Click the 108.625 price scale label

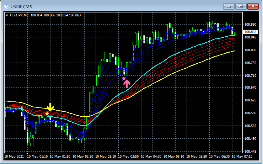[250, 100]
